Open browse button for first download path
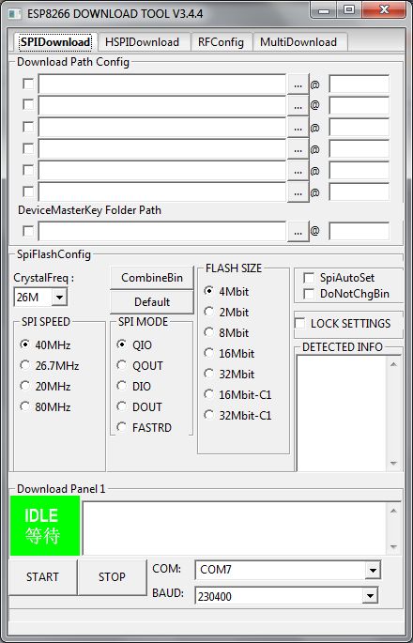The width and height of the screenshot is (413, 643). (298, 84)
